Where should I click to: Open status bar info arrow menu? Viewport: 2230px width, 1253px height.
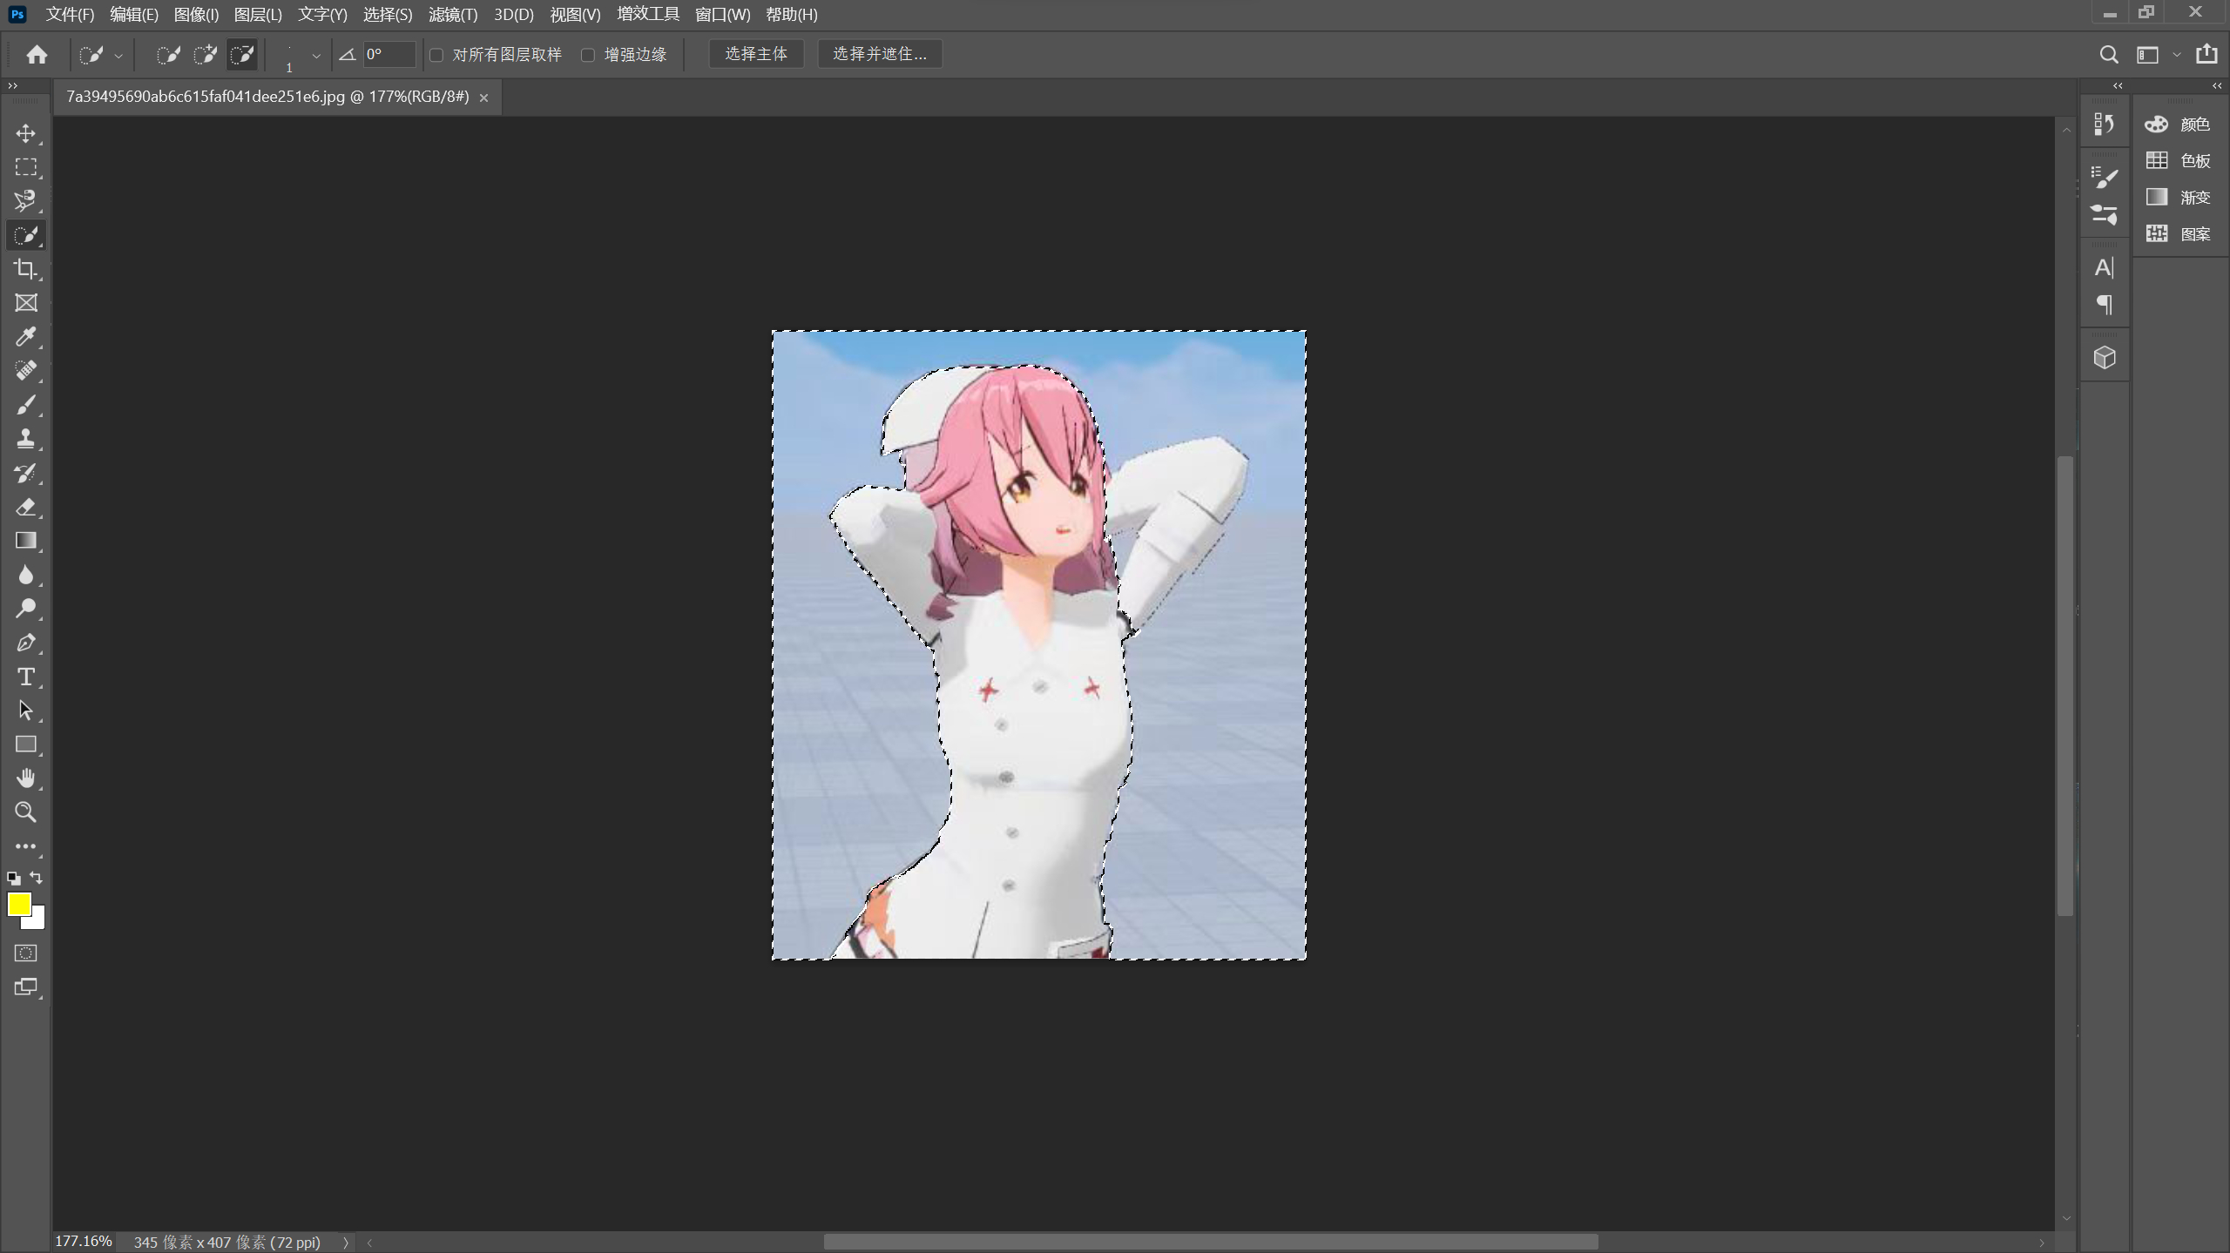(346, 1243)
